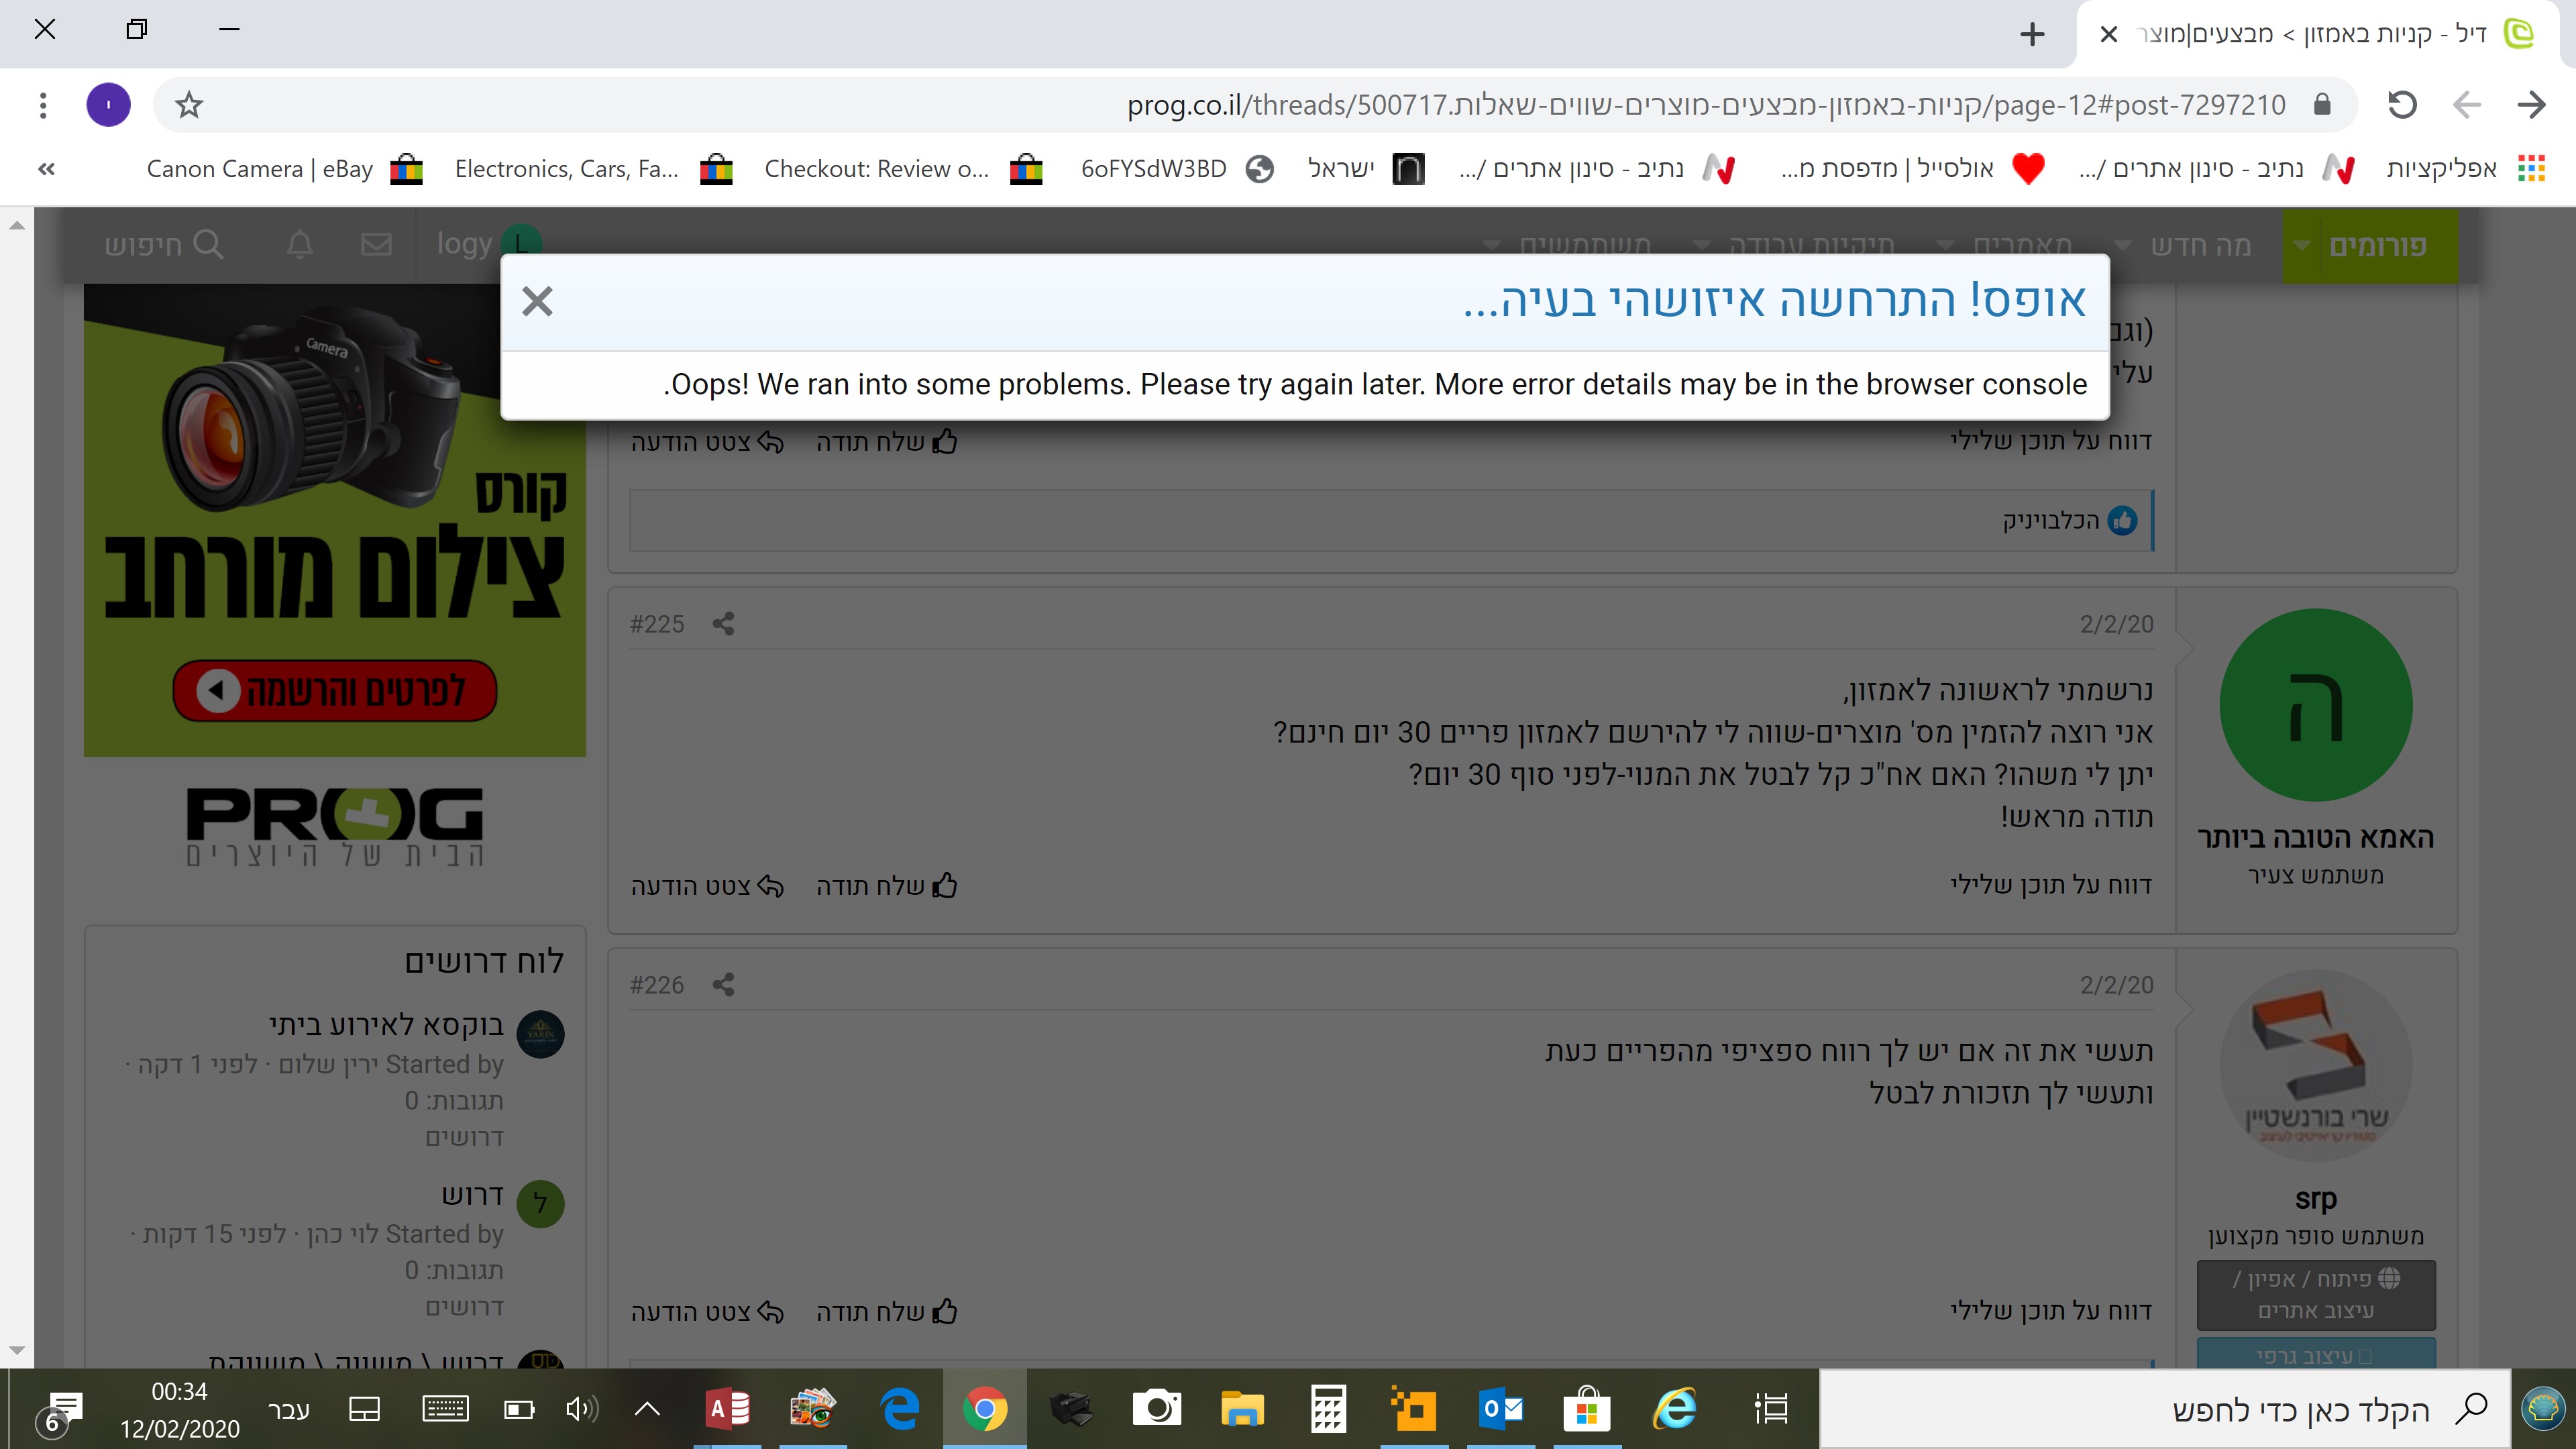Viewport: 2576px width, 1449px height.
Task: Reload the page with refresh icon
Action: tap(2401, 104)
